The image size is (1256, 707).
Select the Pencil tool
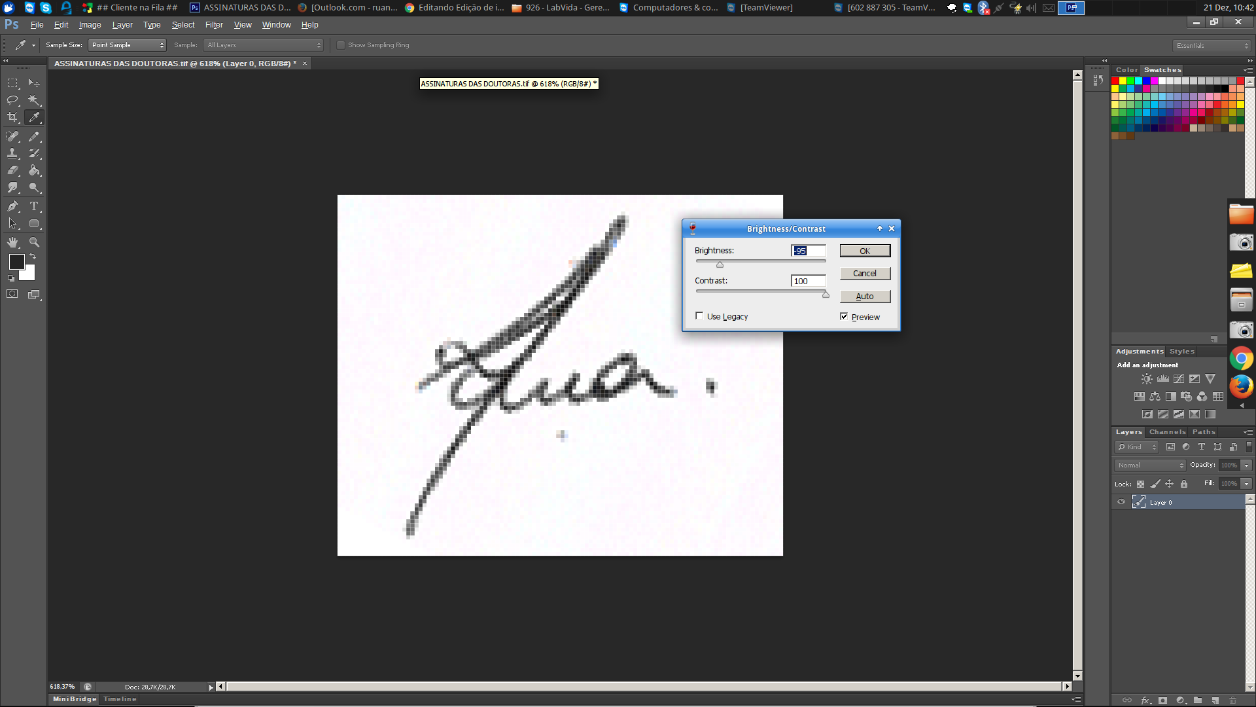click(34, 136)
